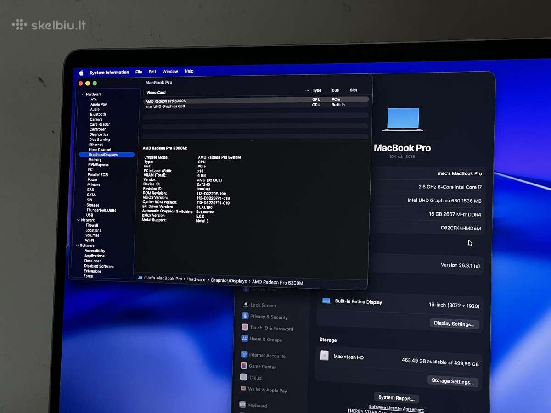Click the Storage Settings button
The image size is (551, 413).
coord(452,381)
